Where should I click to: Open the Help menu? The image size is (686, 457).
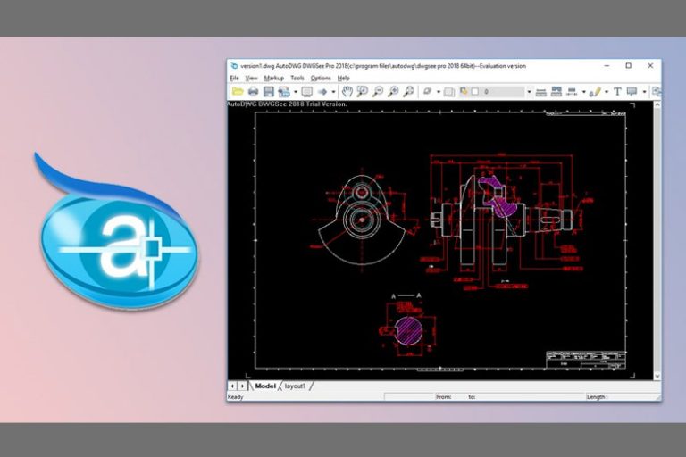[x=343, y=78]
